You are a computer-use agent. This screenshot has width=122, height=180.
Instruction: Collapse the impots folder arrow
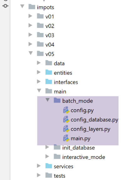[22, 6]
